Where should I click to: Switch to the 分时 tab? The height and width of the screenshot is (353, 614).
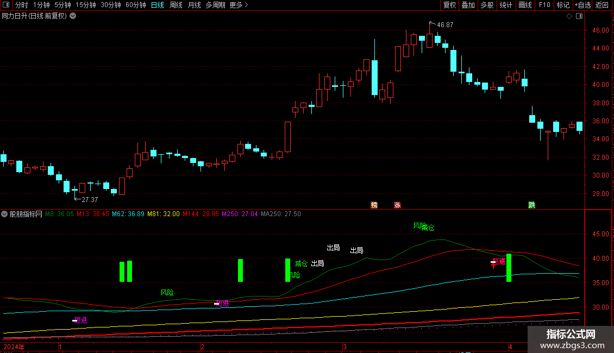tap(22, 5)
